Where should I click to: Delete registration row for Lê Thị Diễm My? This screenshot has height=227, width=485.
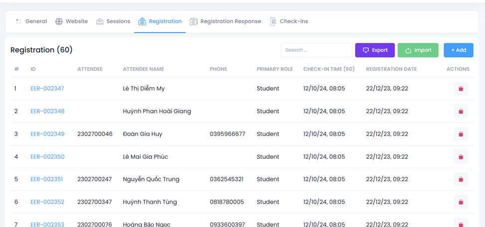pos(460,89)
